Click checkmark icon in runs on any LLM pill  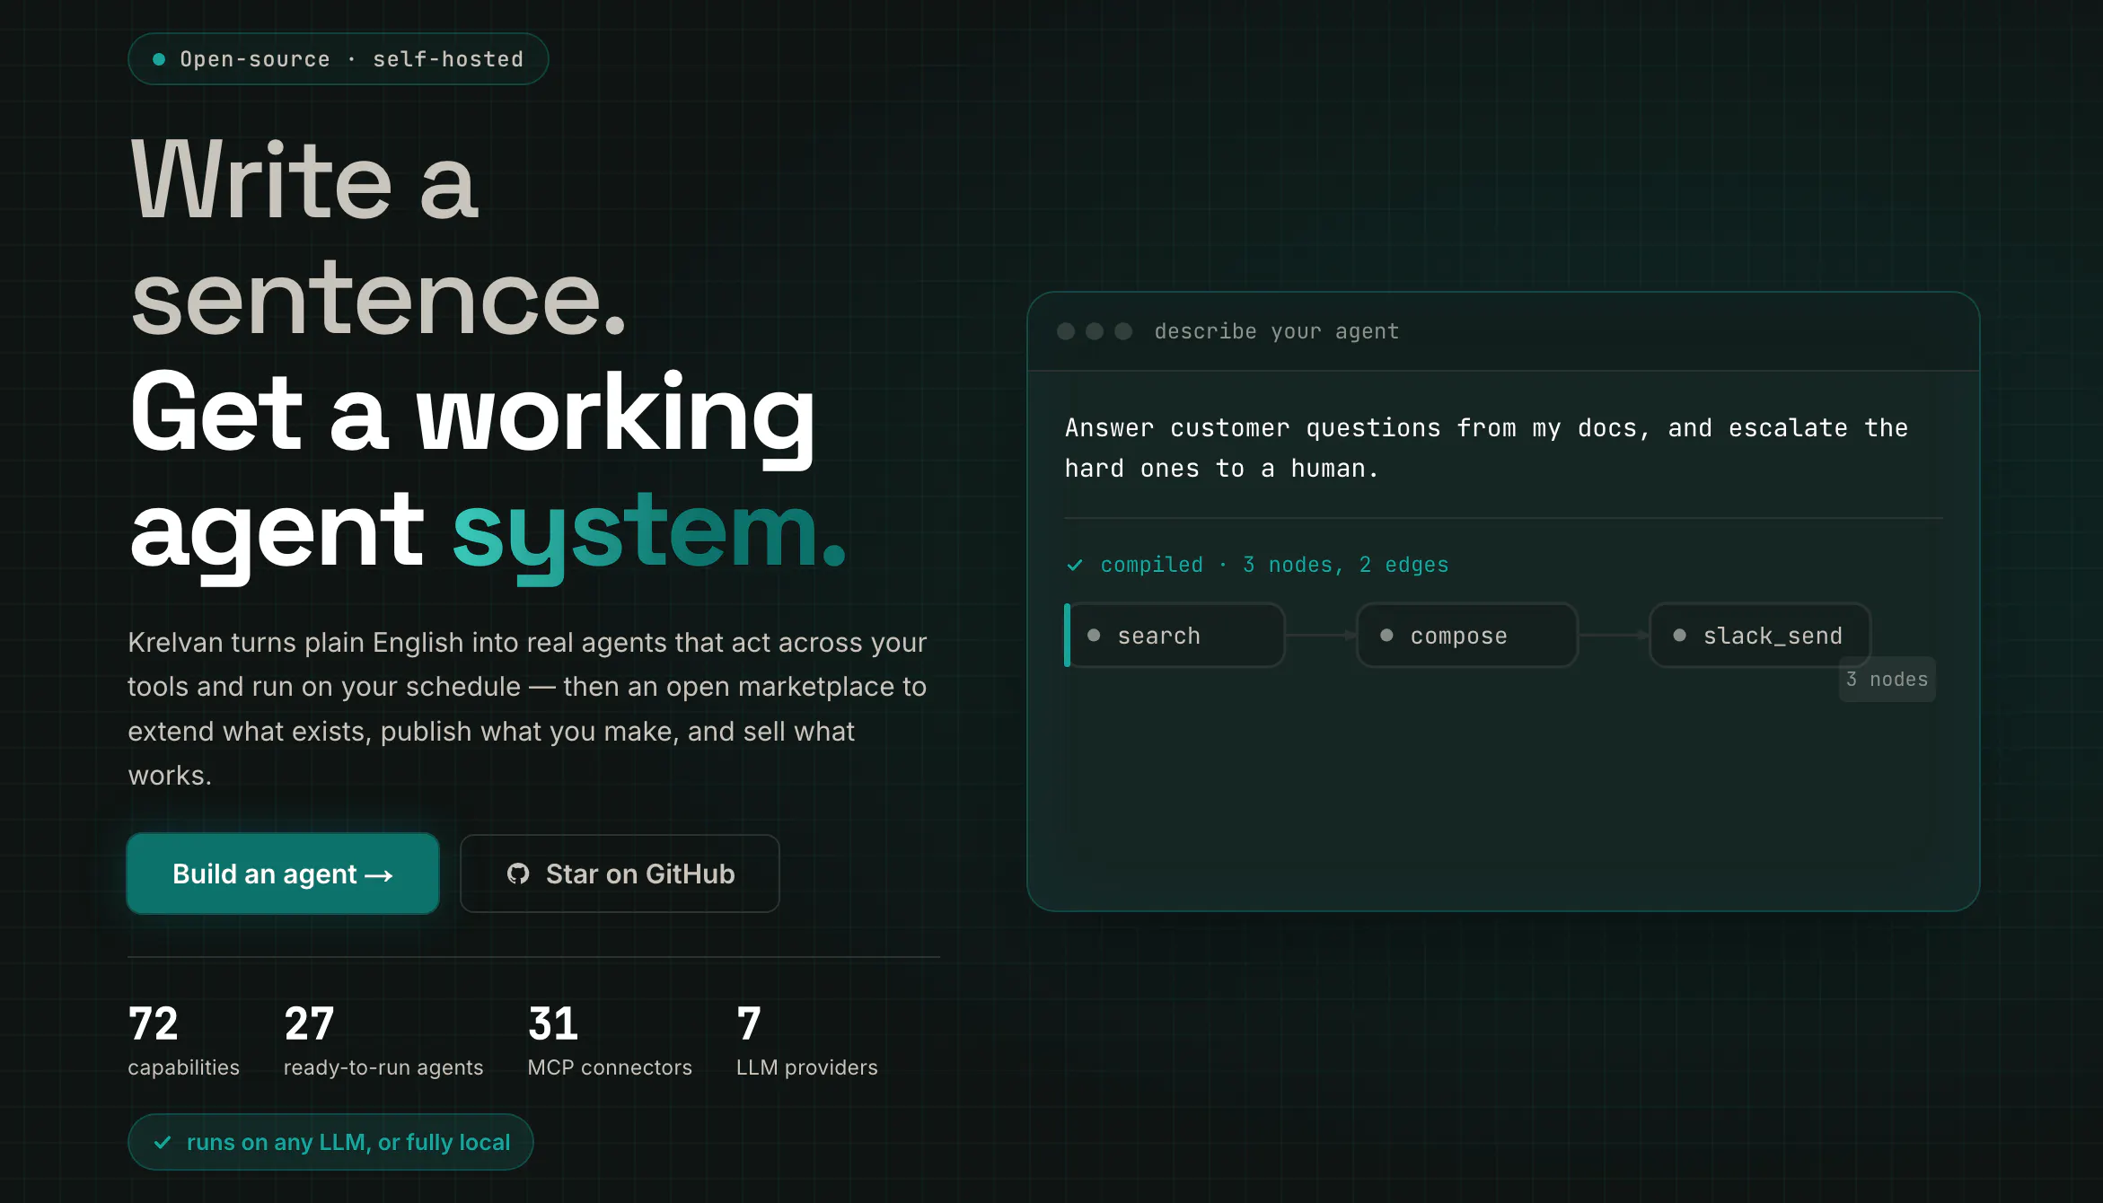[163, 1142]
